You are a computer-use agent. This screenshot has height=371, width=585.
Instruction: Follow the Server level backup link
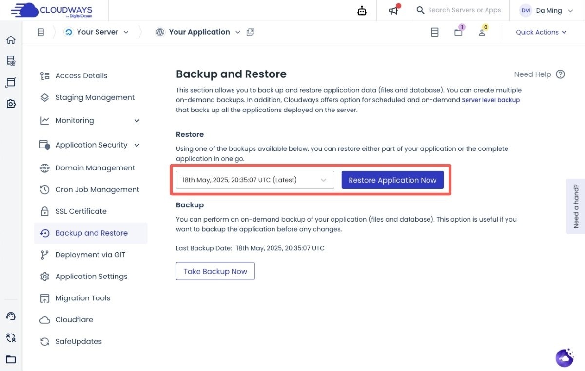point(490,100)
